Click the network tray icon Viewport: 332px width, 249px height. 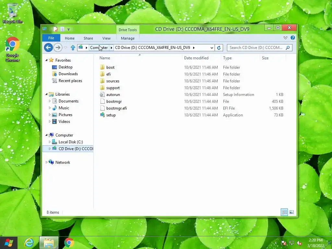point(291,243)
